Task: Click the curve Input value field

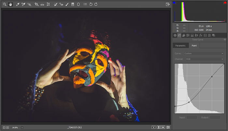Action: point(192,117)
